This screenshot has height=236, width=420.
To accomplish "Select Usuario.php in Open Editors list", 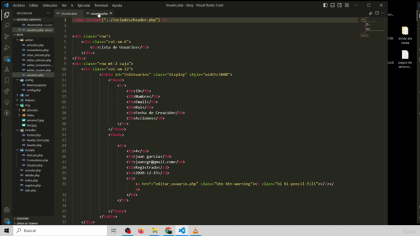I will coord(35,25).
